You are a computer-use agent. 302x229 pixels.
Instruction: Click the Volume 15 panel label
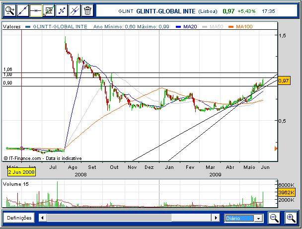(15, 184)
